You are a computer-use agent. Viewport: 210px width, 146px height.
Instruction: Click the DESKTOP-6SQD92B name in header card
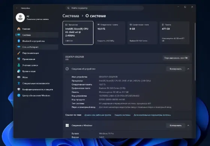75,57
